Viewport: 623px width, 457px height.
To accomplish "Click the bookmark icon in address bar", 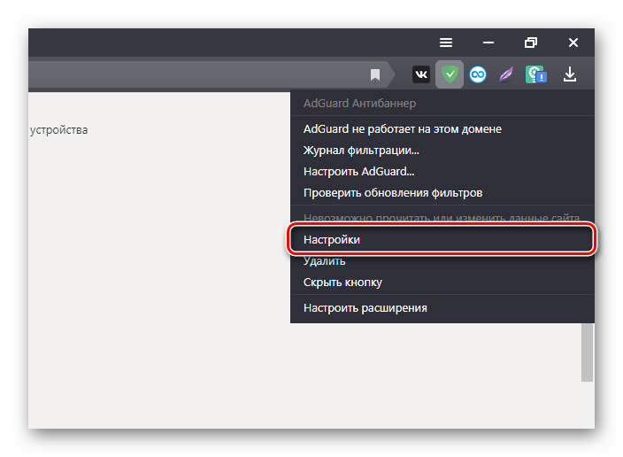I will click(375, 74).
